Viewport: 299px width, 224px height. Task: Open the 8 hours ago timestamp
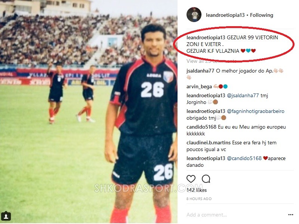pos(199,199)
